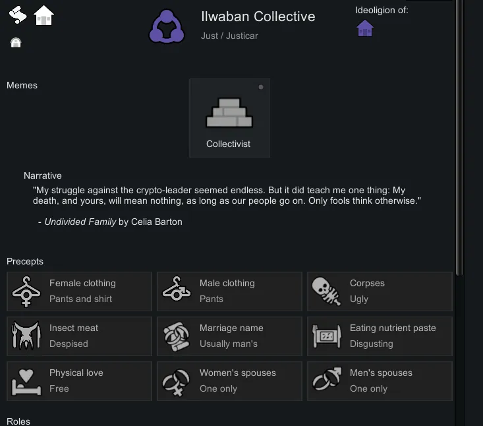Open the Marriage name precept

pyautogui.click(x=229, y=336)
